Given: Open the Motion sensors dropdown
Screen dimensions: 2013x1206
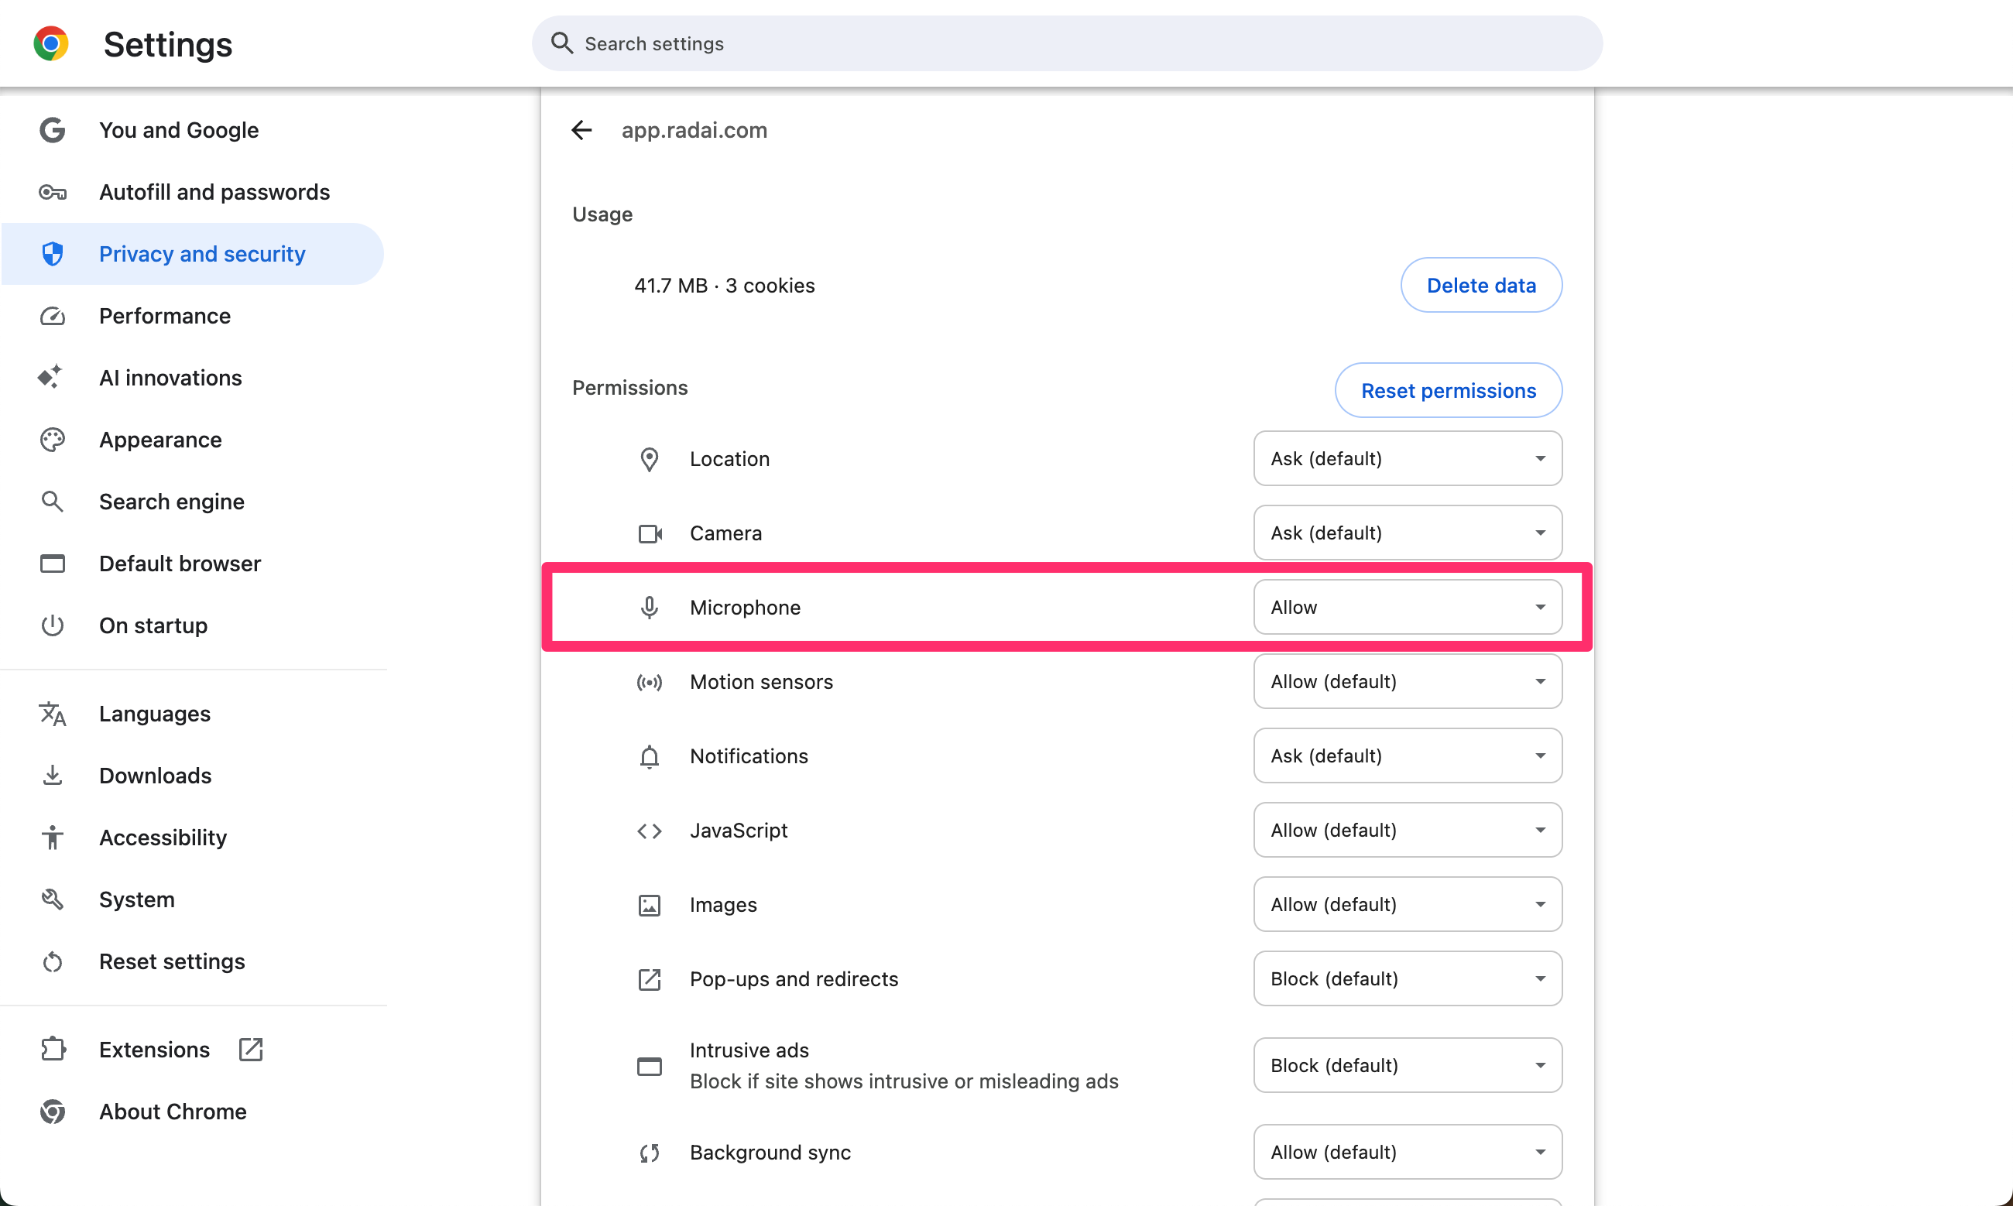Looking at the screenshot, I should (1408, 682).
